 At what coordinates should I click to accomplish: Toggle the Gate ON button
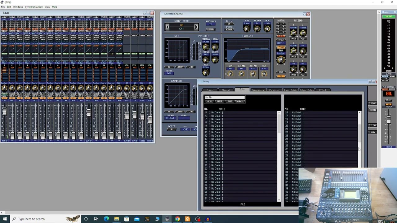(169, 67)
